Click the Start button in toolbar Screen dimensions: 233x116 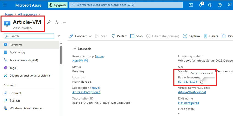click(x=101, y=36)
